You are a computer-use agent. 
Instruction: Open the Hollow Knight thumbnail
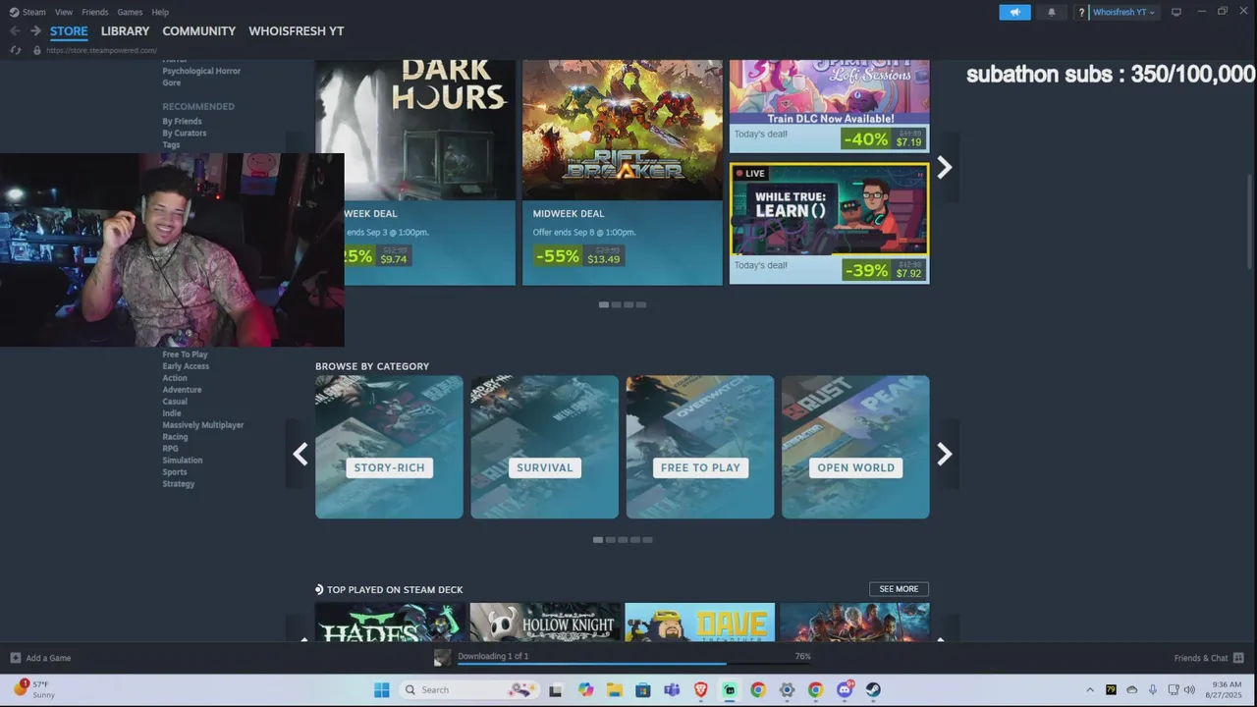[544, 623]
